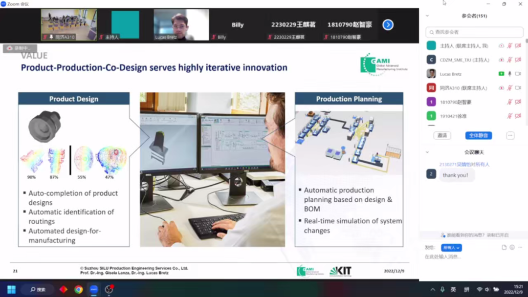Collapse the 会议聊天 chat panel chevron
The image size is (528, 297).
tap(427, 152)
